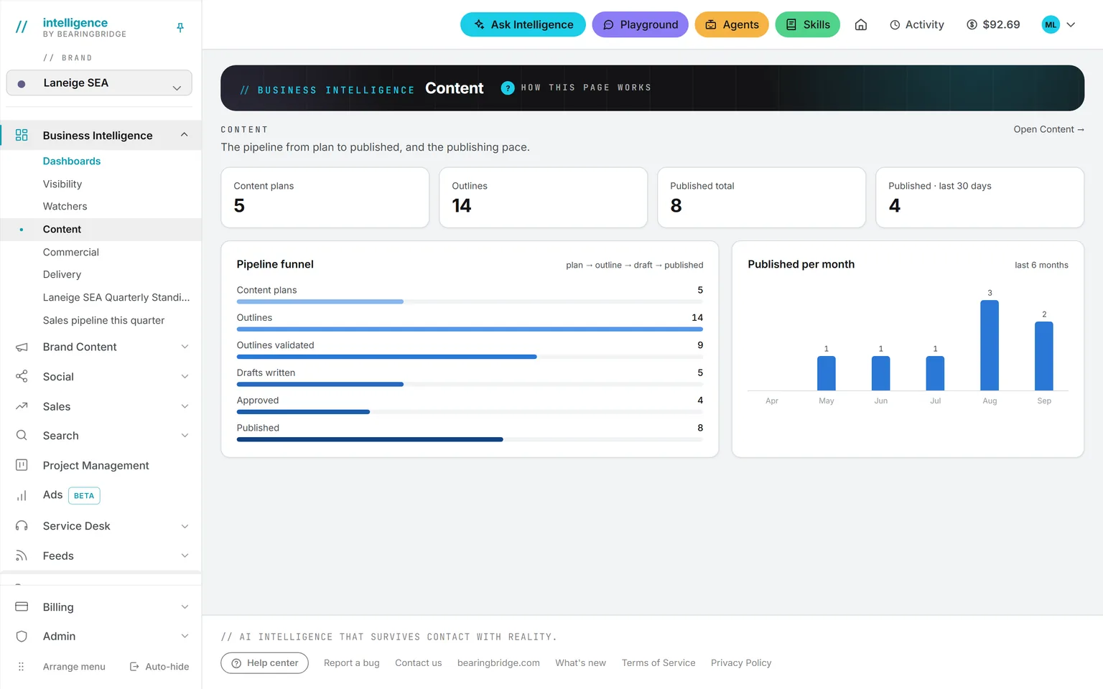Collapse the Business Intelligence section chevron
1103x689 pixels.
pos(185,135)
